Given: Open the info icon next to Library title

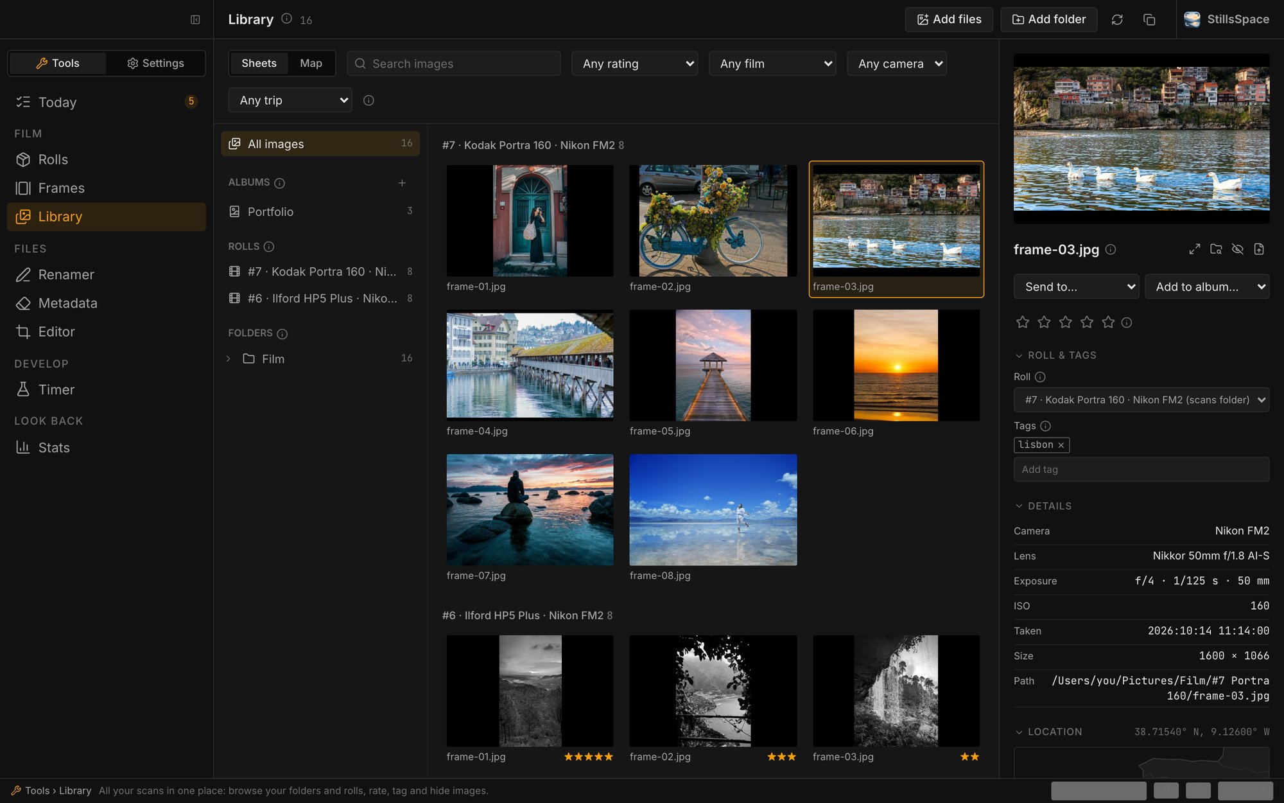Looking at the screenshot, I should pyautogui.click(x=287, y=19).
